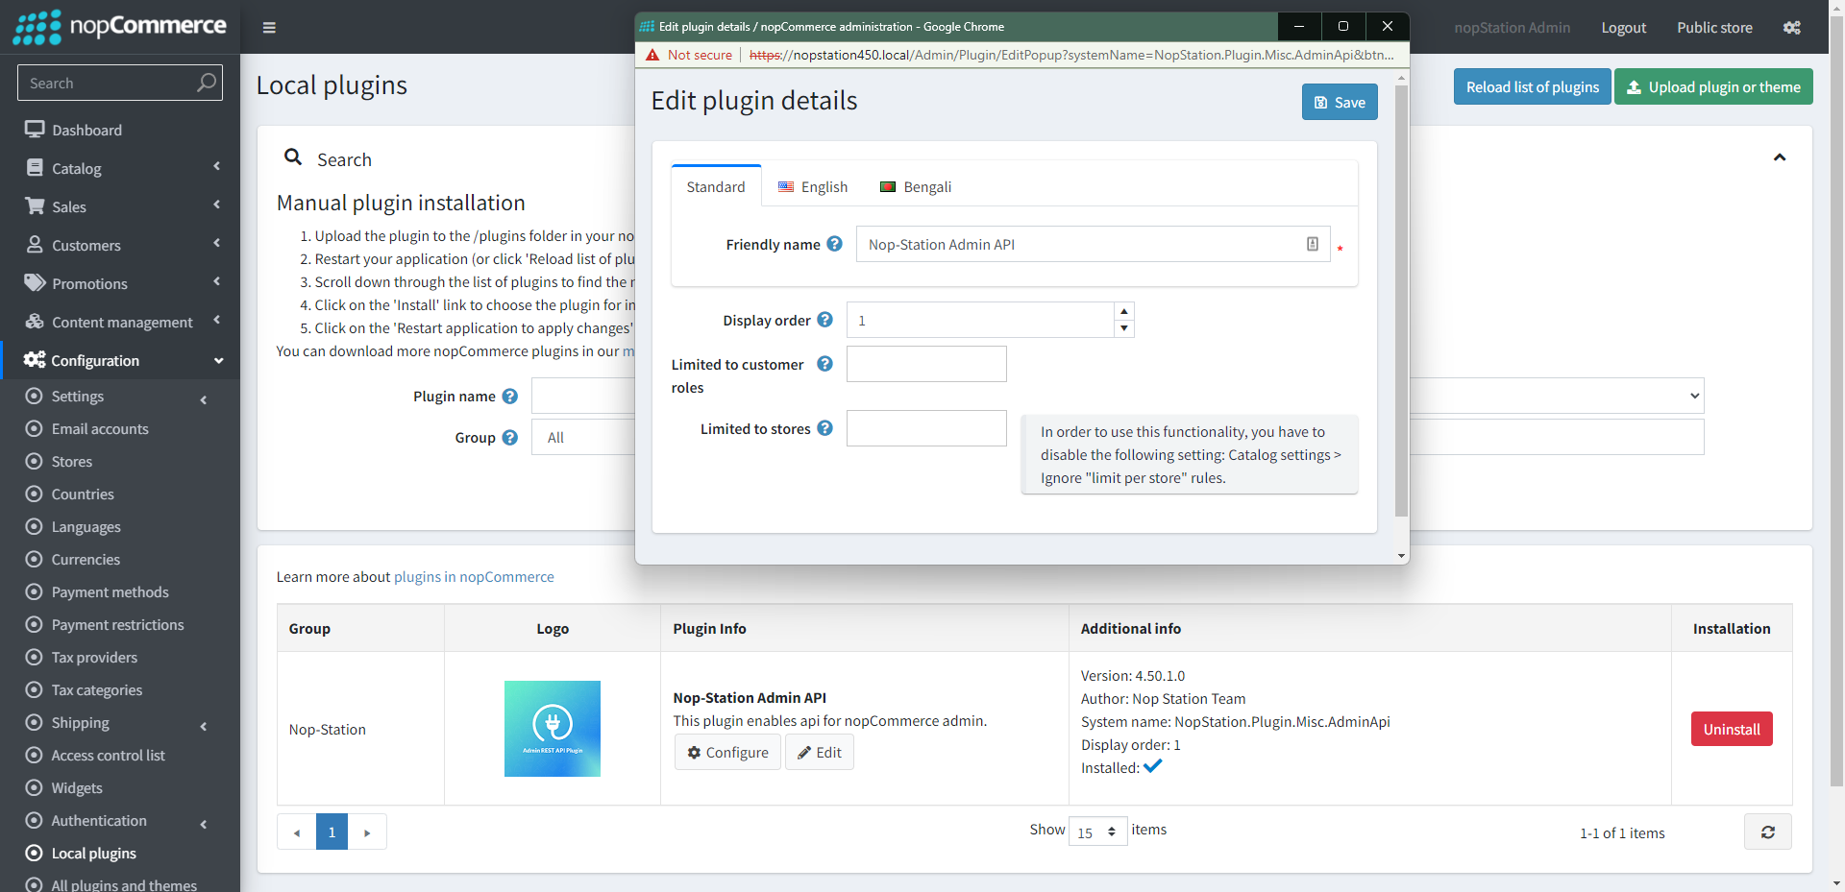Viewport: 1845px width, 892px height.
Task: Select page 1 in pagination
Action: tap(332, 832)
